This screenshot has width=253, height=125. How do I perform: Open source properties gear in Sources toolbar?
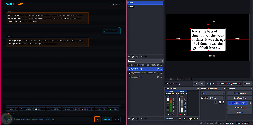pyautogui.click(x=137, y=118)
